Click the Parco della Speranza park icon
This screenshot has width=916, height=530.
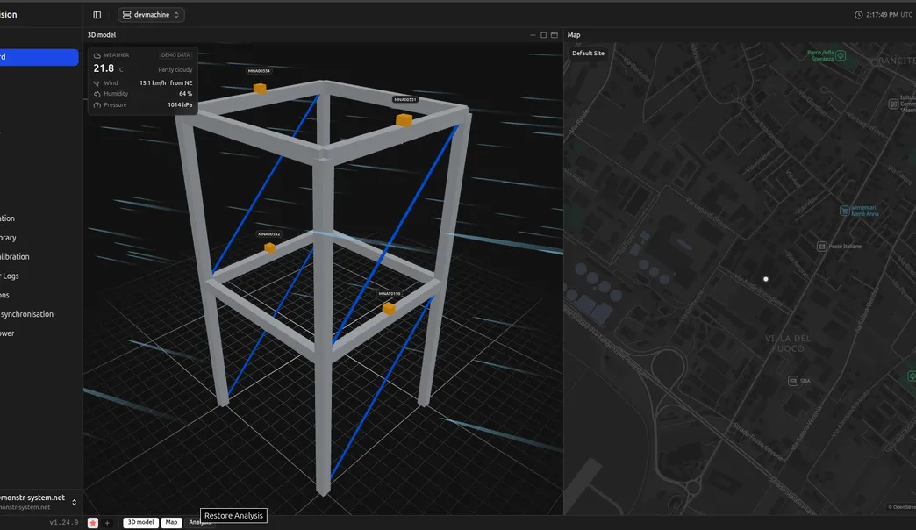coord(841,55)
